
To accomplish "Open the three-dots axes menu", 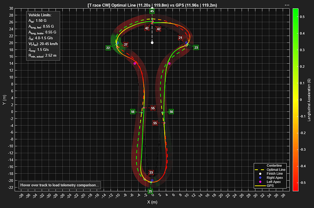I will 287,5.
